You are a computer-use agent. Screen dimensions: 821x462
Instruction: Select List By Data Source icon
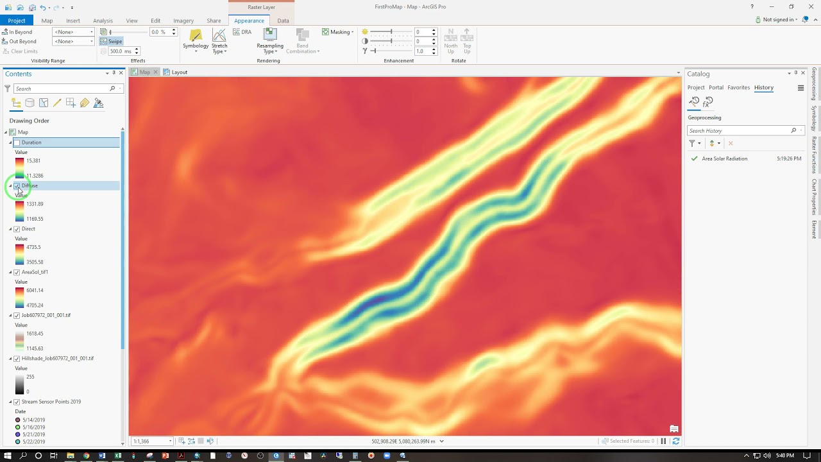point(30,103)
